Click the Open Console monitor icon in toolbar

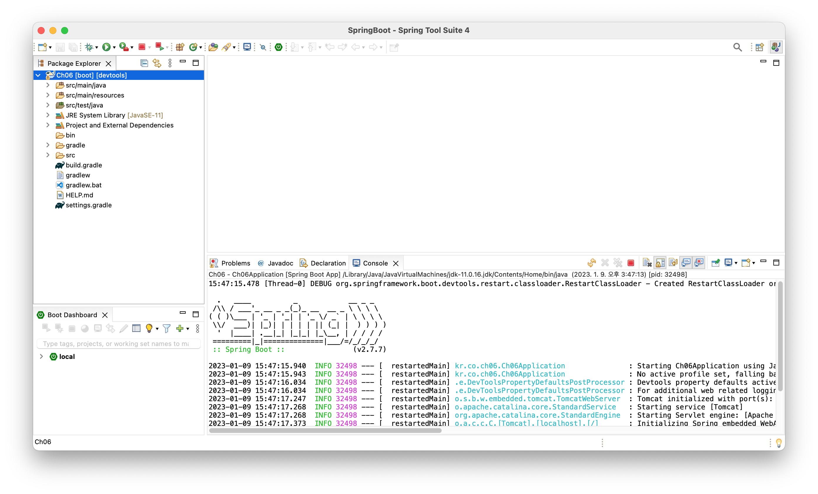[247, 47]
